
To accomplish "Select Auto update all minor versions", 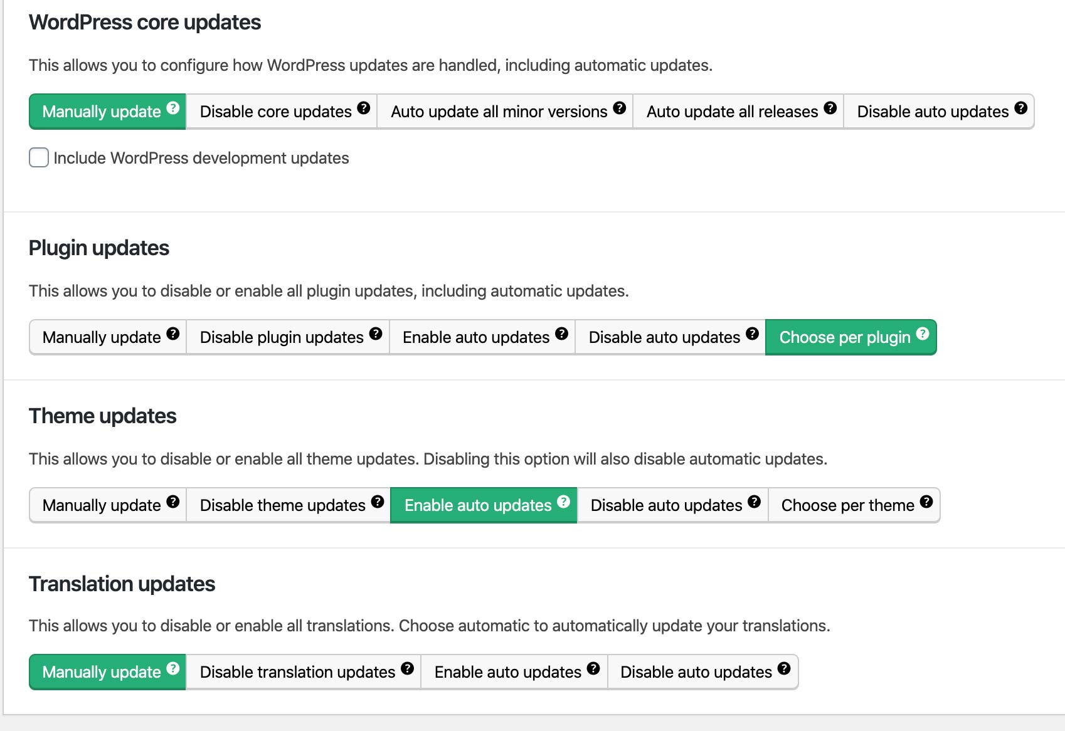I will coord(505,112).
